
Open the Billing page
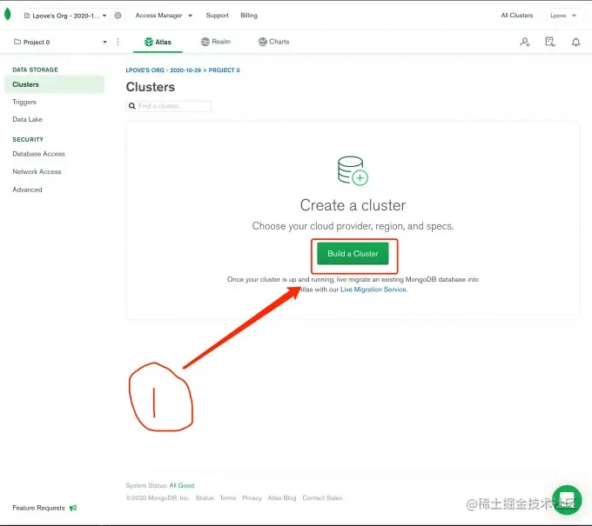[249, 16]
